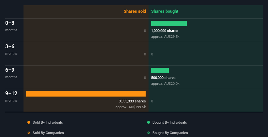Click the Shares sold column header
Image resolution: width=268 pixels, height=137 pixels.
[x=135, y=11]
